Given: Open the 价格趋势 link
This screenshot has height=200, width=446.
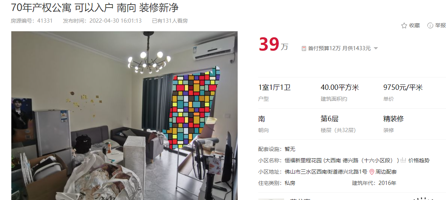Looking at the screenshot, I should tap(419, 161).
